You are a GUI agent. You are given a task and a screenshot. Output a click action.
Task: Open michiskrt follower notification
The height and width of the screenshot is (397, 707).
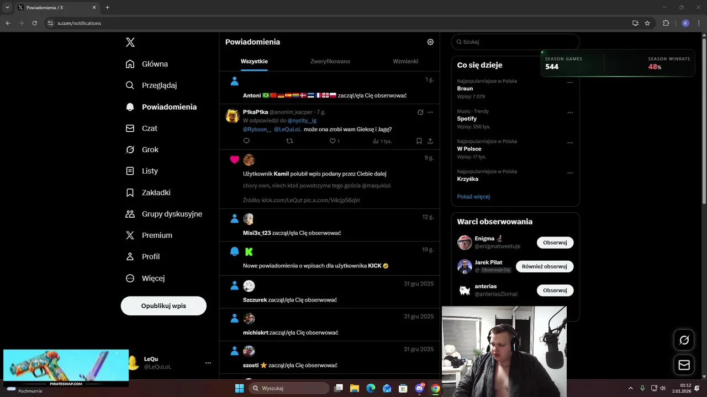330,325
